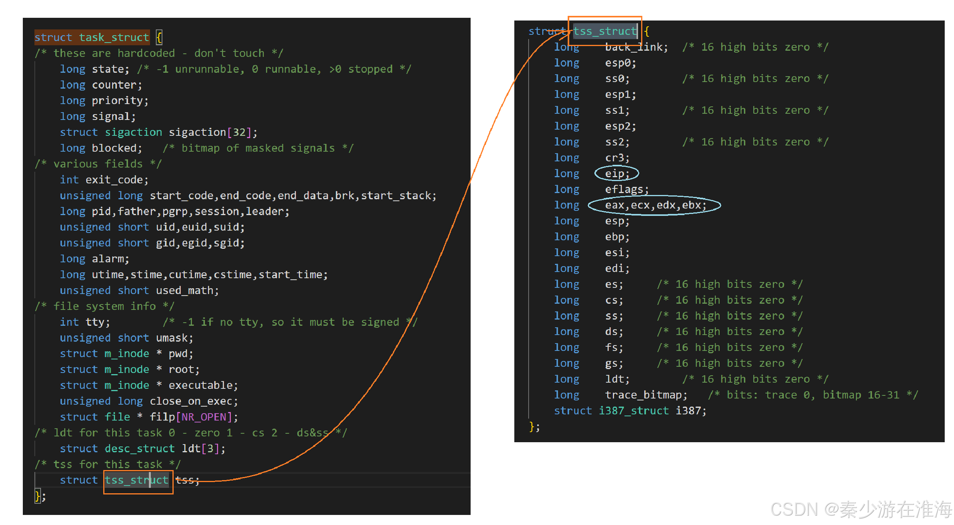Click the circled eax,ecx,edx,ebx line

click(x=655, y=205)
